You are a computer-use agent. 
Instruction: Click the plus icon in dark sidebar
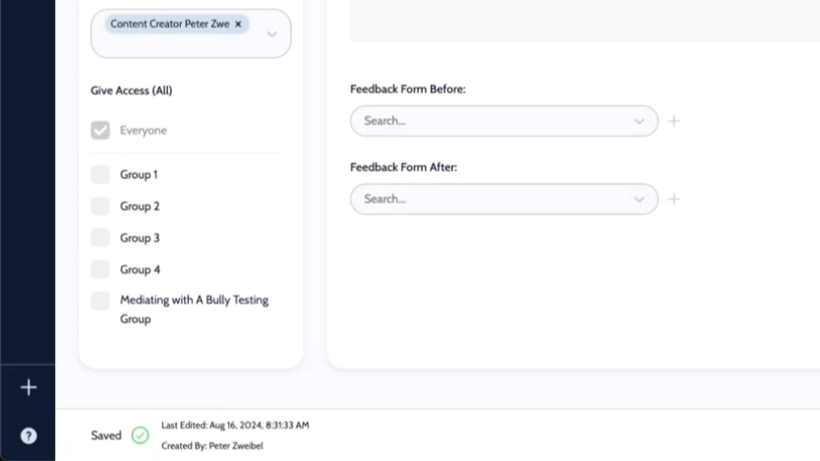(29, 388)
